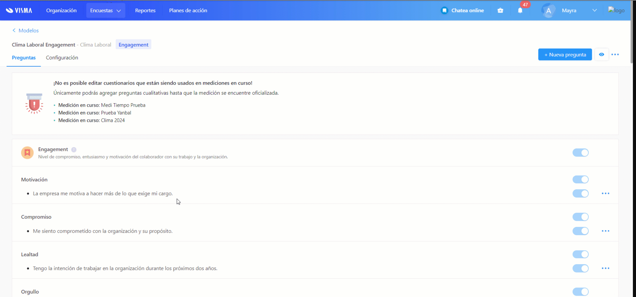
Task: Toggle the Orgullo section switch
Action: click(x=580, y=292)
